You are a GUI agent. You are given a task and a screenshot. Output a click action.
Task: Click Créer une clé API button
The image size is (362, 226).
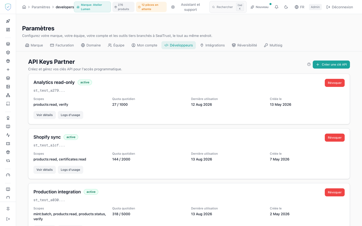(x=331, y=65)
